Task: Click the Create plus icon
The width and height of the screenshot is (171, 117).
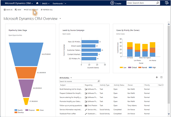Action: click(112, 3)
